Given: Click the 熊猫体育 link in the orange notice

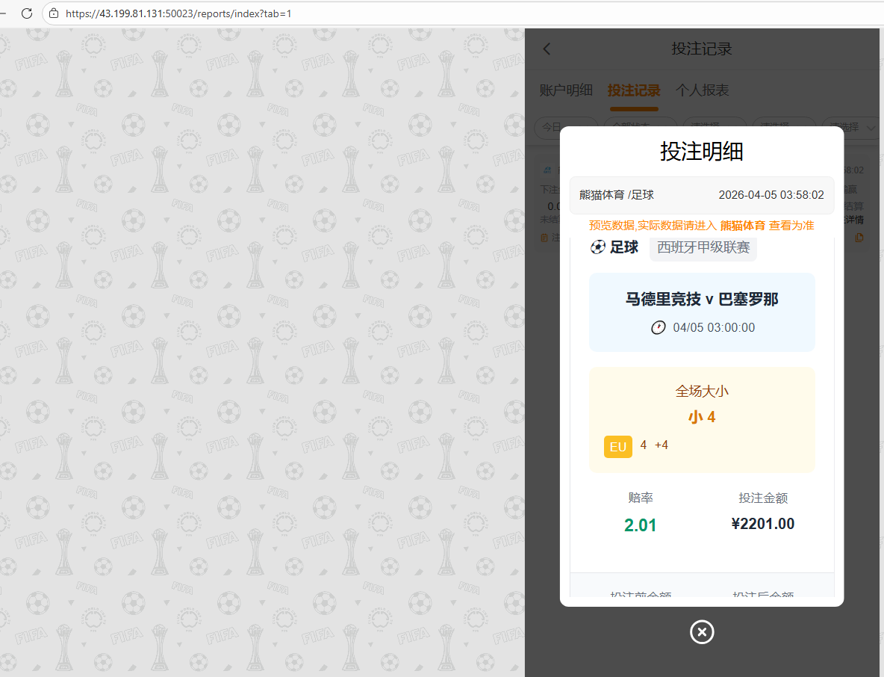Looking at the screenshot, I should coord(742,225).
